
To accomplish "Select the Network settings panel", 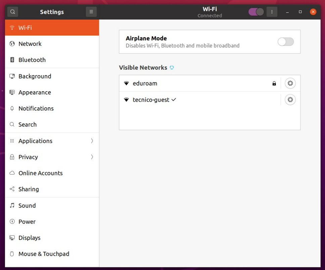I will (52, 44).
